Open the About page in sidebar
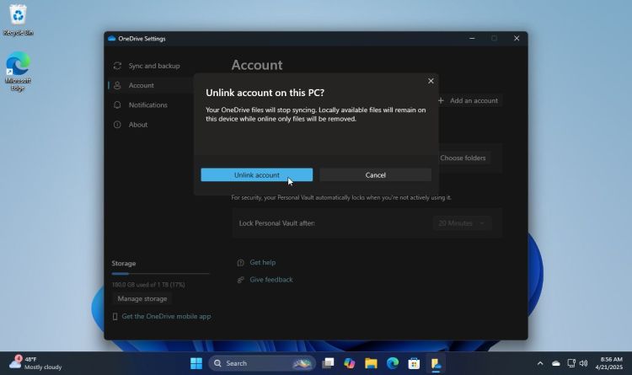 pos(137,125)
